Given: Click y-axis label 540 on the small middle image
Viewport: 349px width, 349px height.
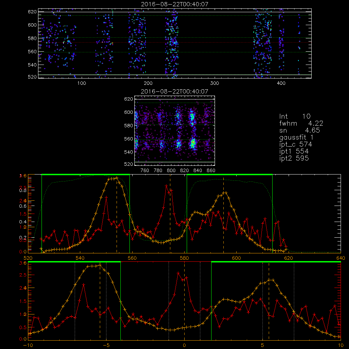Looking at the screenshot, I should (x=128, y=152).
